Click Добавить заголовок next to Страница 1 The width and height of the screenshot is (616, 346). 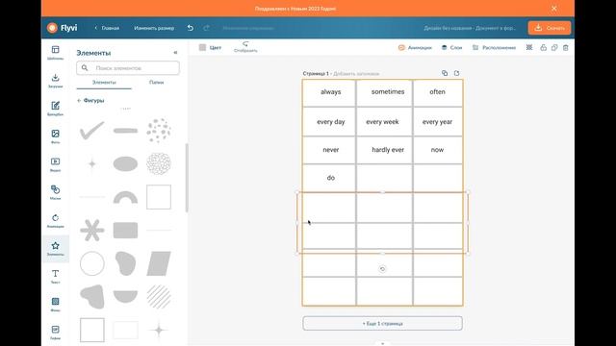(x=356, y=73)
